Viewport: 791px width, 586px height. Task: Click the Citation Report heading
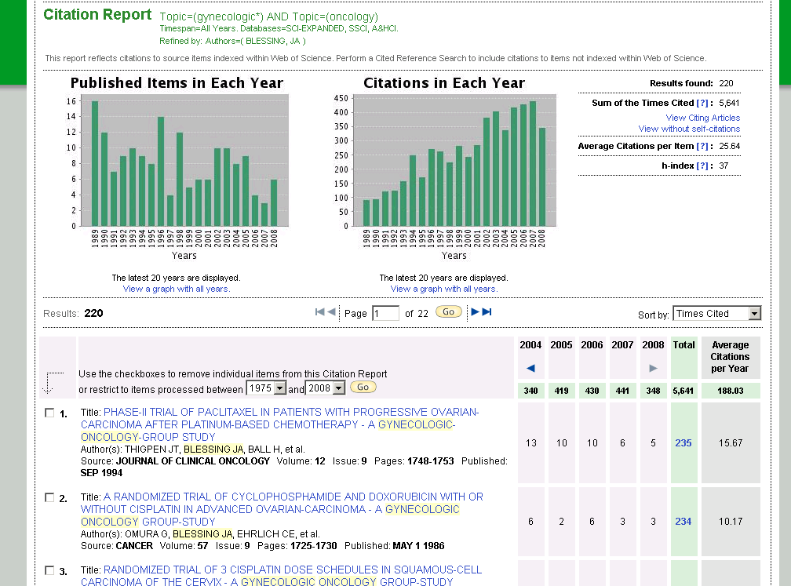click(97, 15)
